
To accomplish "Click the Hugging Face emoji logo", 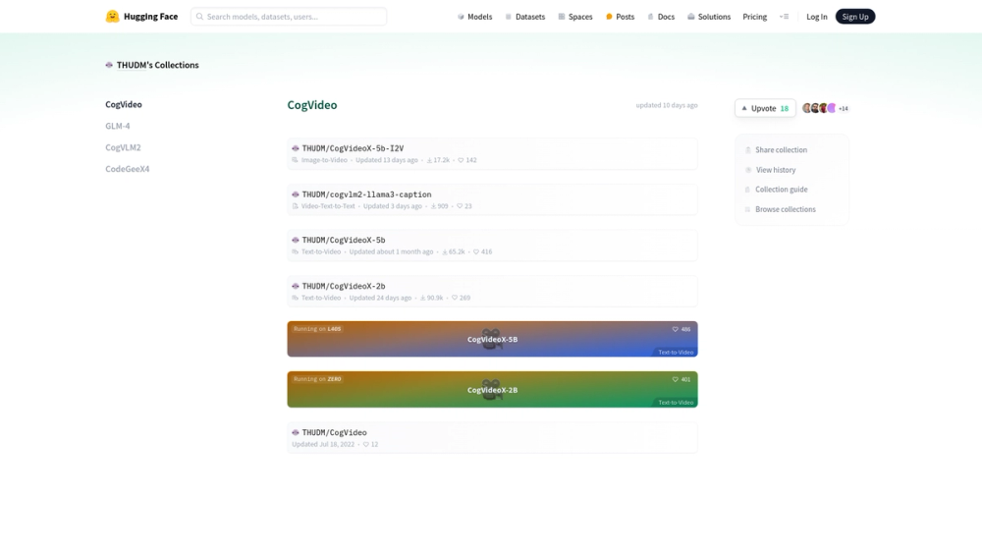I will tap(112, 17).
